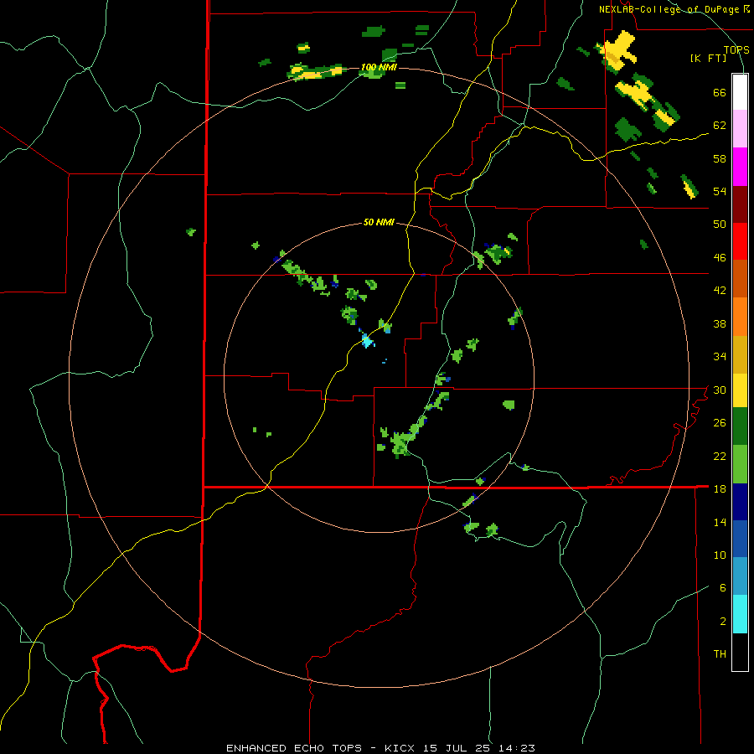Click the navy blue legend swatch
This screenshot has height=754, width=754.
740,502
